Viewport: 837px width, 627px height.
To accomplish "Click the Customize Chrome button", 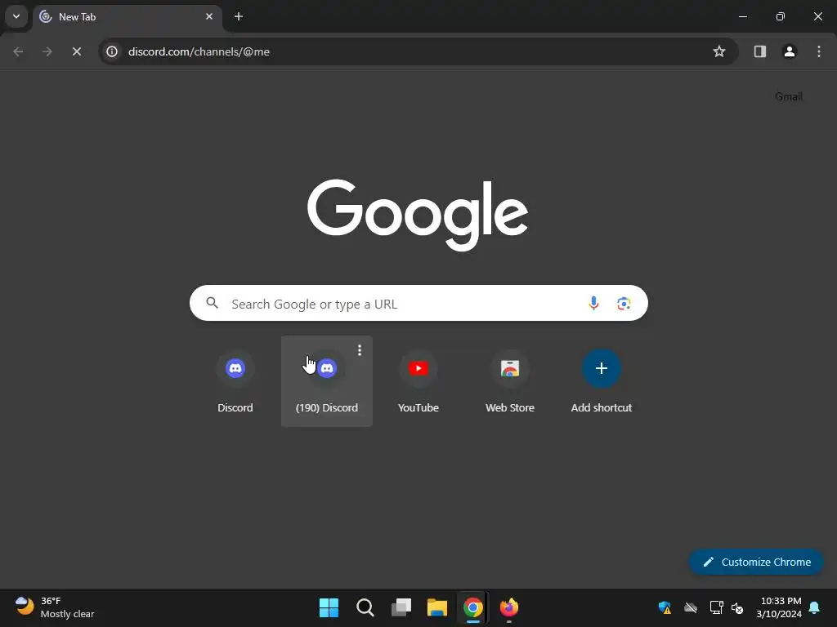I will (x=756, y=562).
